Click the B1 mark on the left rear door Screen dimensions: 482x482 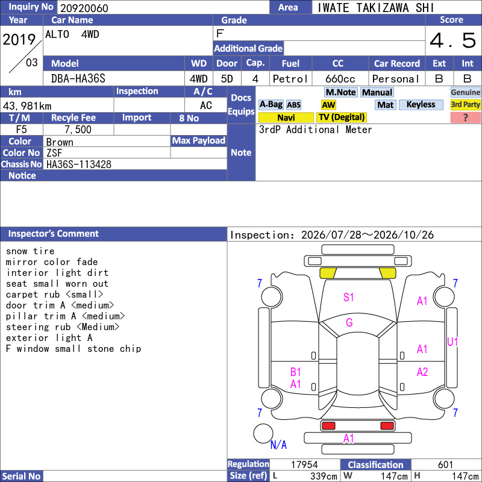point(295,372)
